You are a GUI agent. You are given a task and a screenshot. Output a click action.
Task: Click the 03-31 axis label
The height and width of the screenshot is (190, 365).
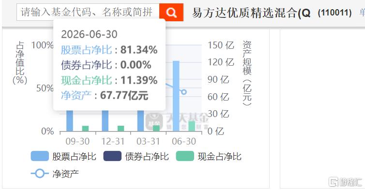click(x=148, y=141)
